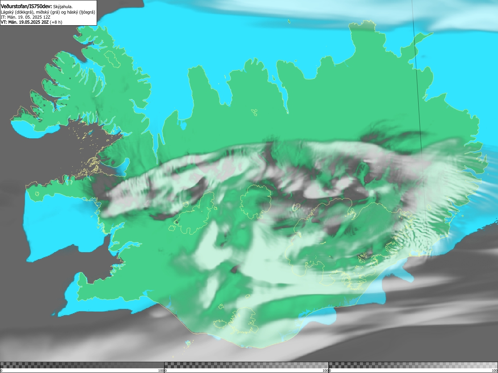Click the light gray high-cloud color scale bar
498x373 pixels.
point(413,365)
